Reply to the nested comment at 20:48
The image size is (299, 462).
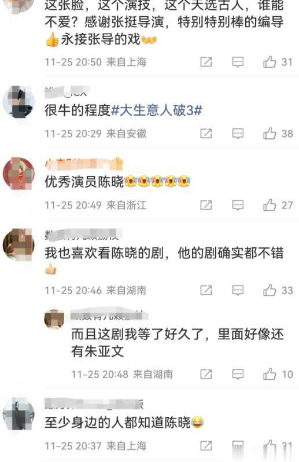click(x=238, y=374)
